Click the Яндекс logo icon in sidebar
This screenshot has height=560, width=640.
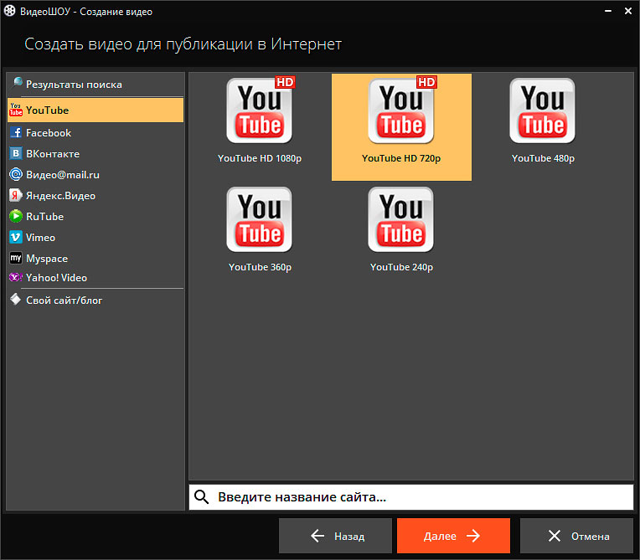click(x=16, y=195)
